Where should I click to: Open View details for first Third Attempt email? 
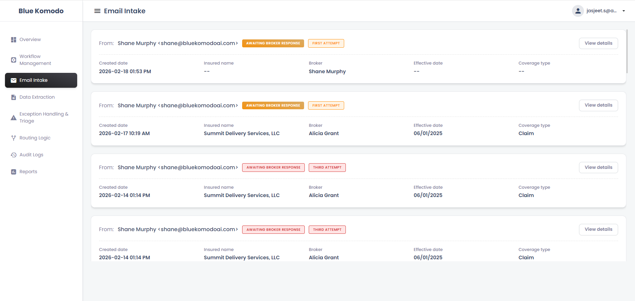(x=598, y=168)
